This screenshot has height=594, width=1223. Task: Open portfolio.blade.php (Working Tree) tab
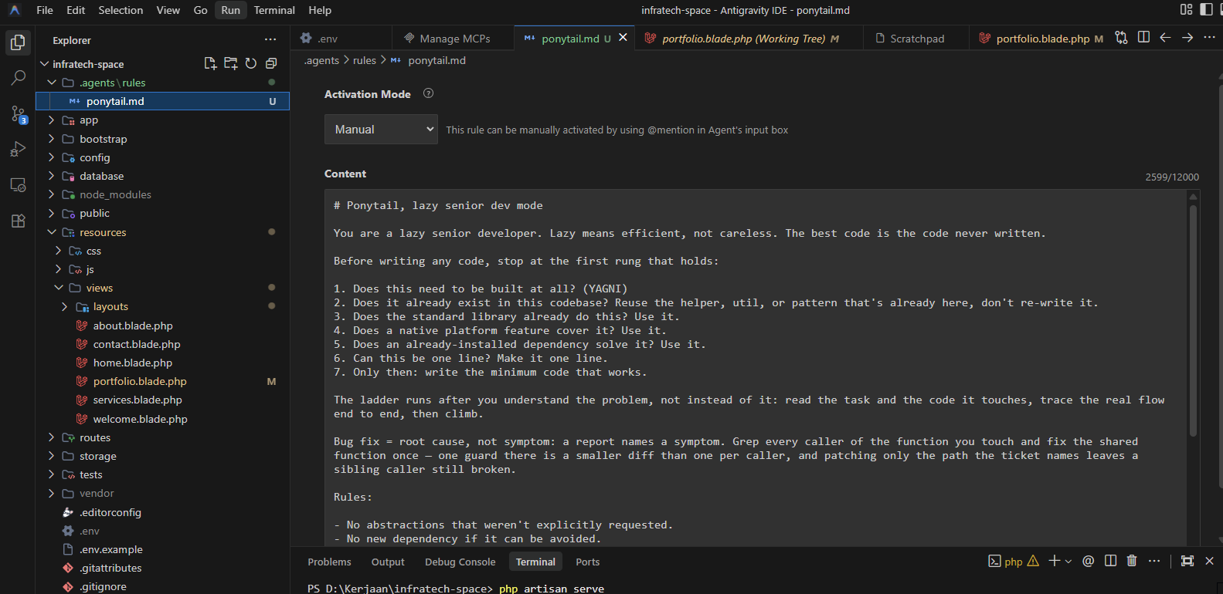click(749, 39)
